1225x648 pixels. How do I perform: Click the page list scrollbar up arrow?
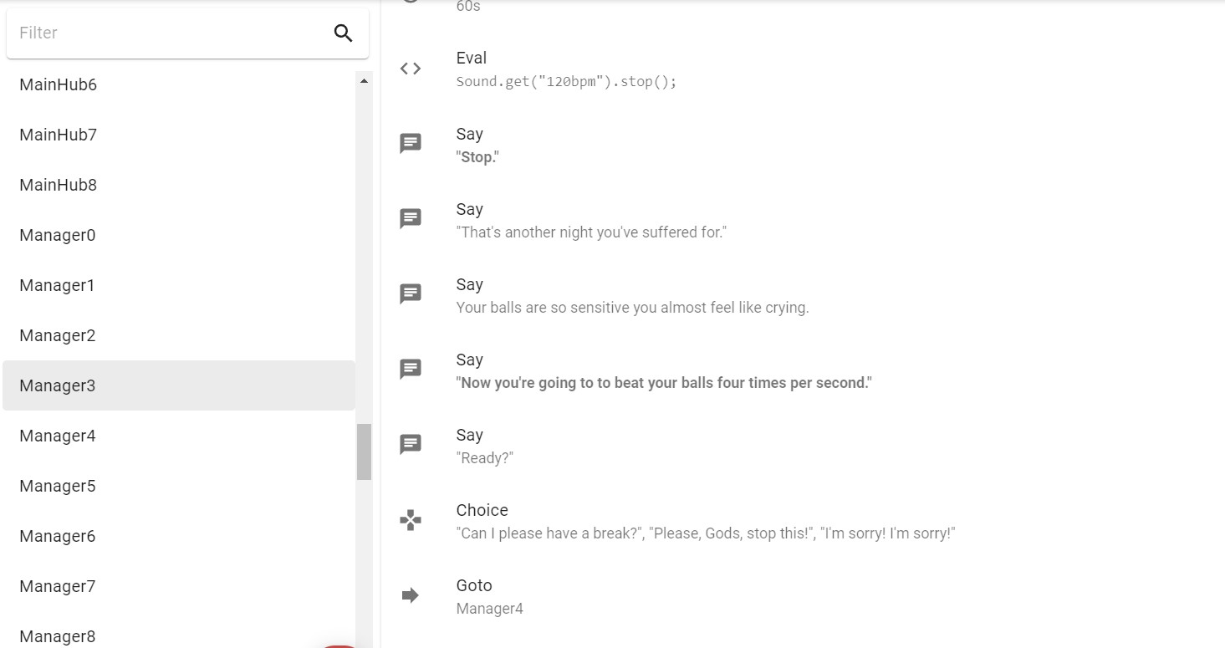[363, 81]
